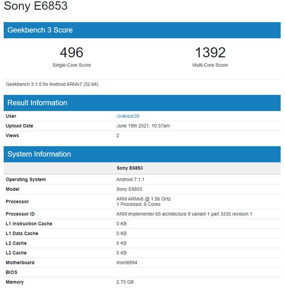Select the Android 7.1.1 value
The image size is (285, 289).
point(130,179)
